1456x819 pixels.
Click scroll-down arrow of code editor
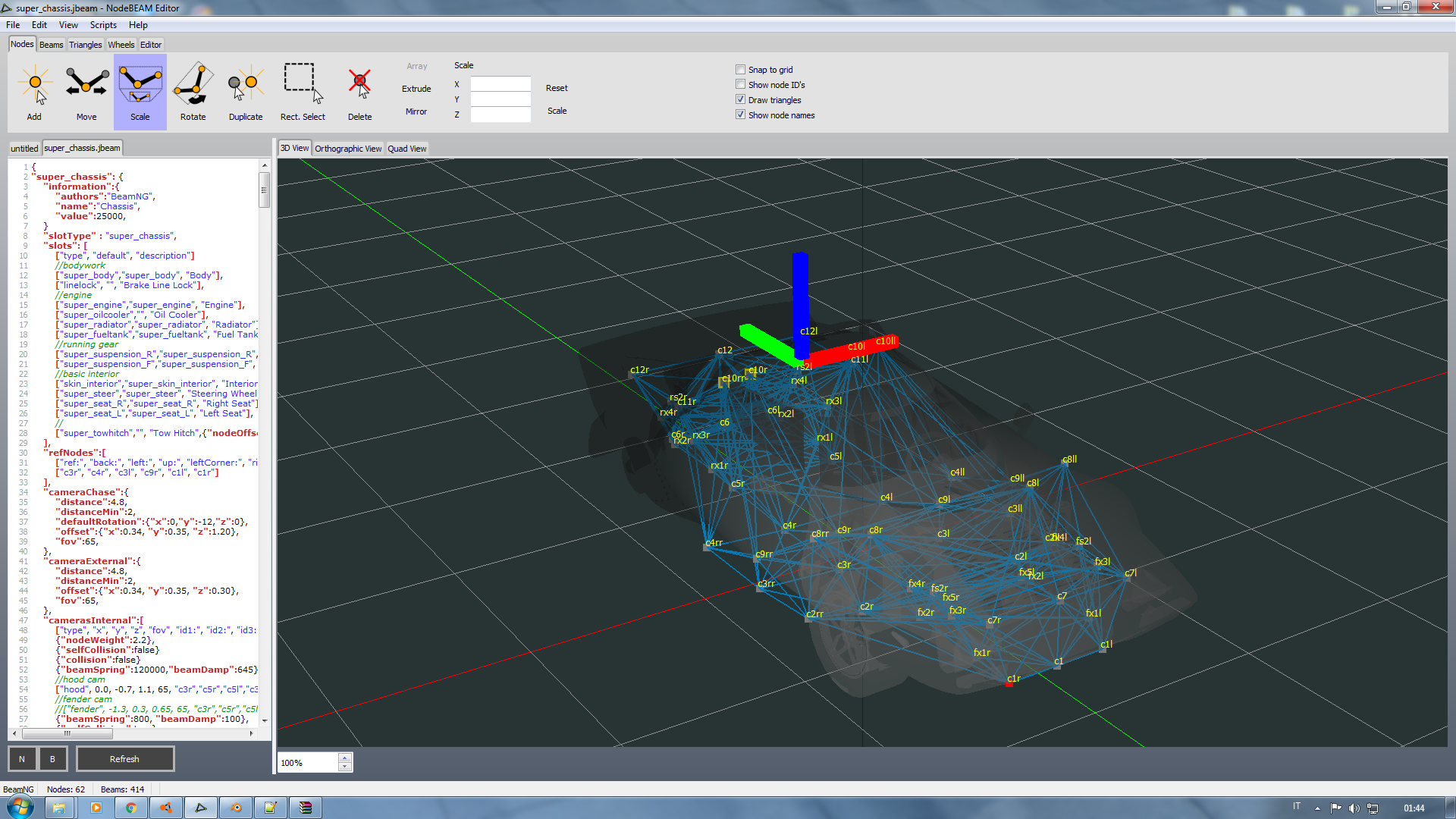tap(265, 720)
